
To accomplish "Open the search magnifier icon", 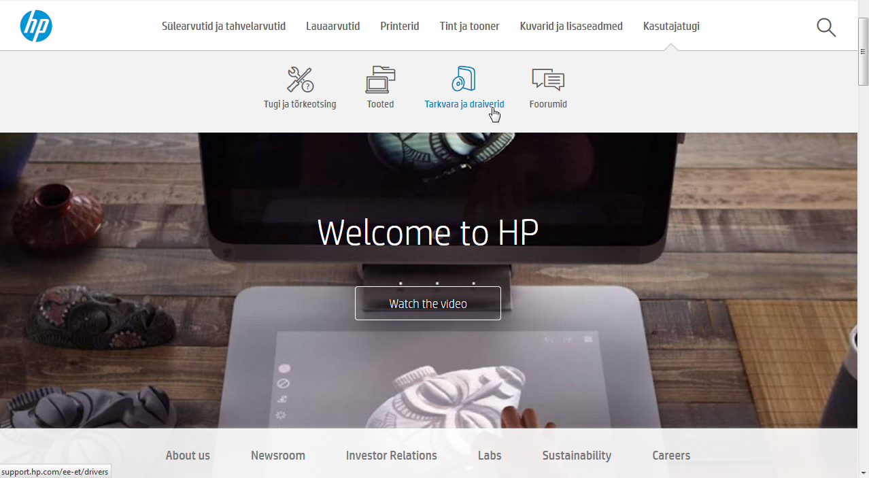I will [826, 27].
